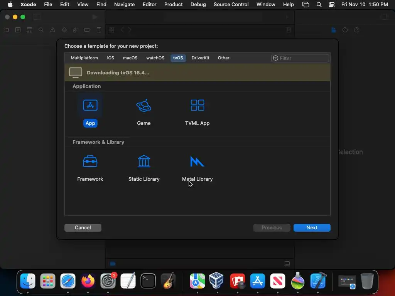Switch to the iOS tab

[110, 58]
